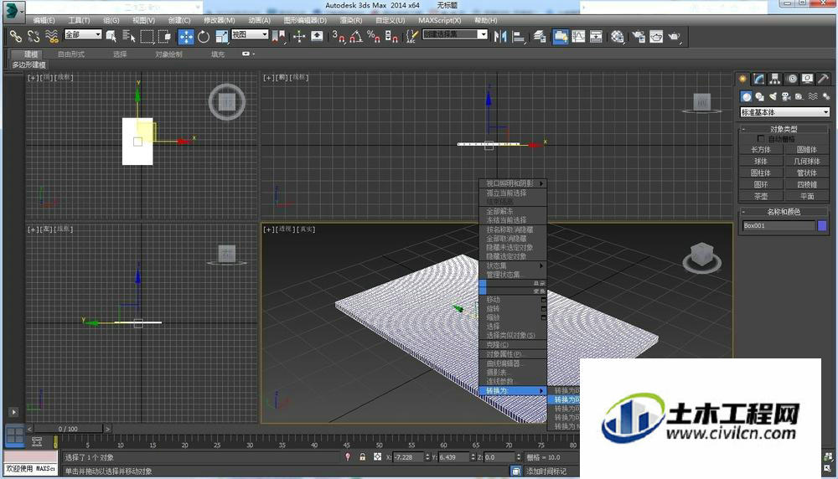This screenshot has height=479, width=838.
Task: Click the 茶壶 button
Action: (761, 197)
